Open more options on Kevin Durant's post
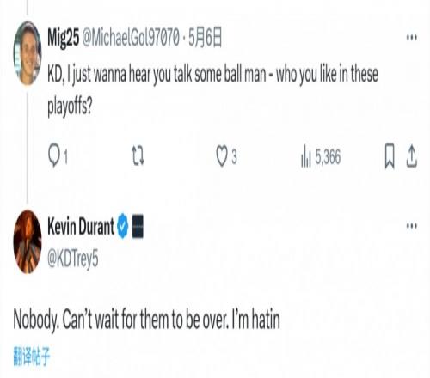This screenshot has height=378, width=430. coord(412,226)
